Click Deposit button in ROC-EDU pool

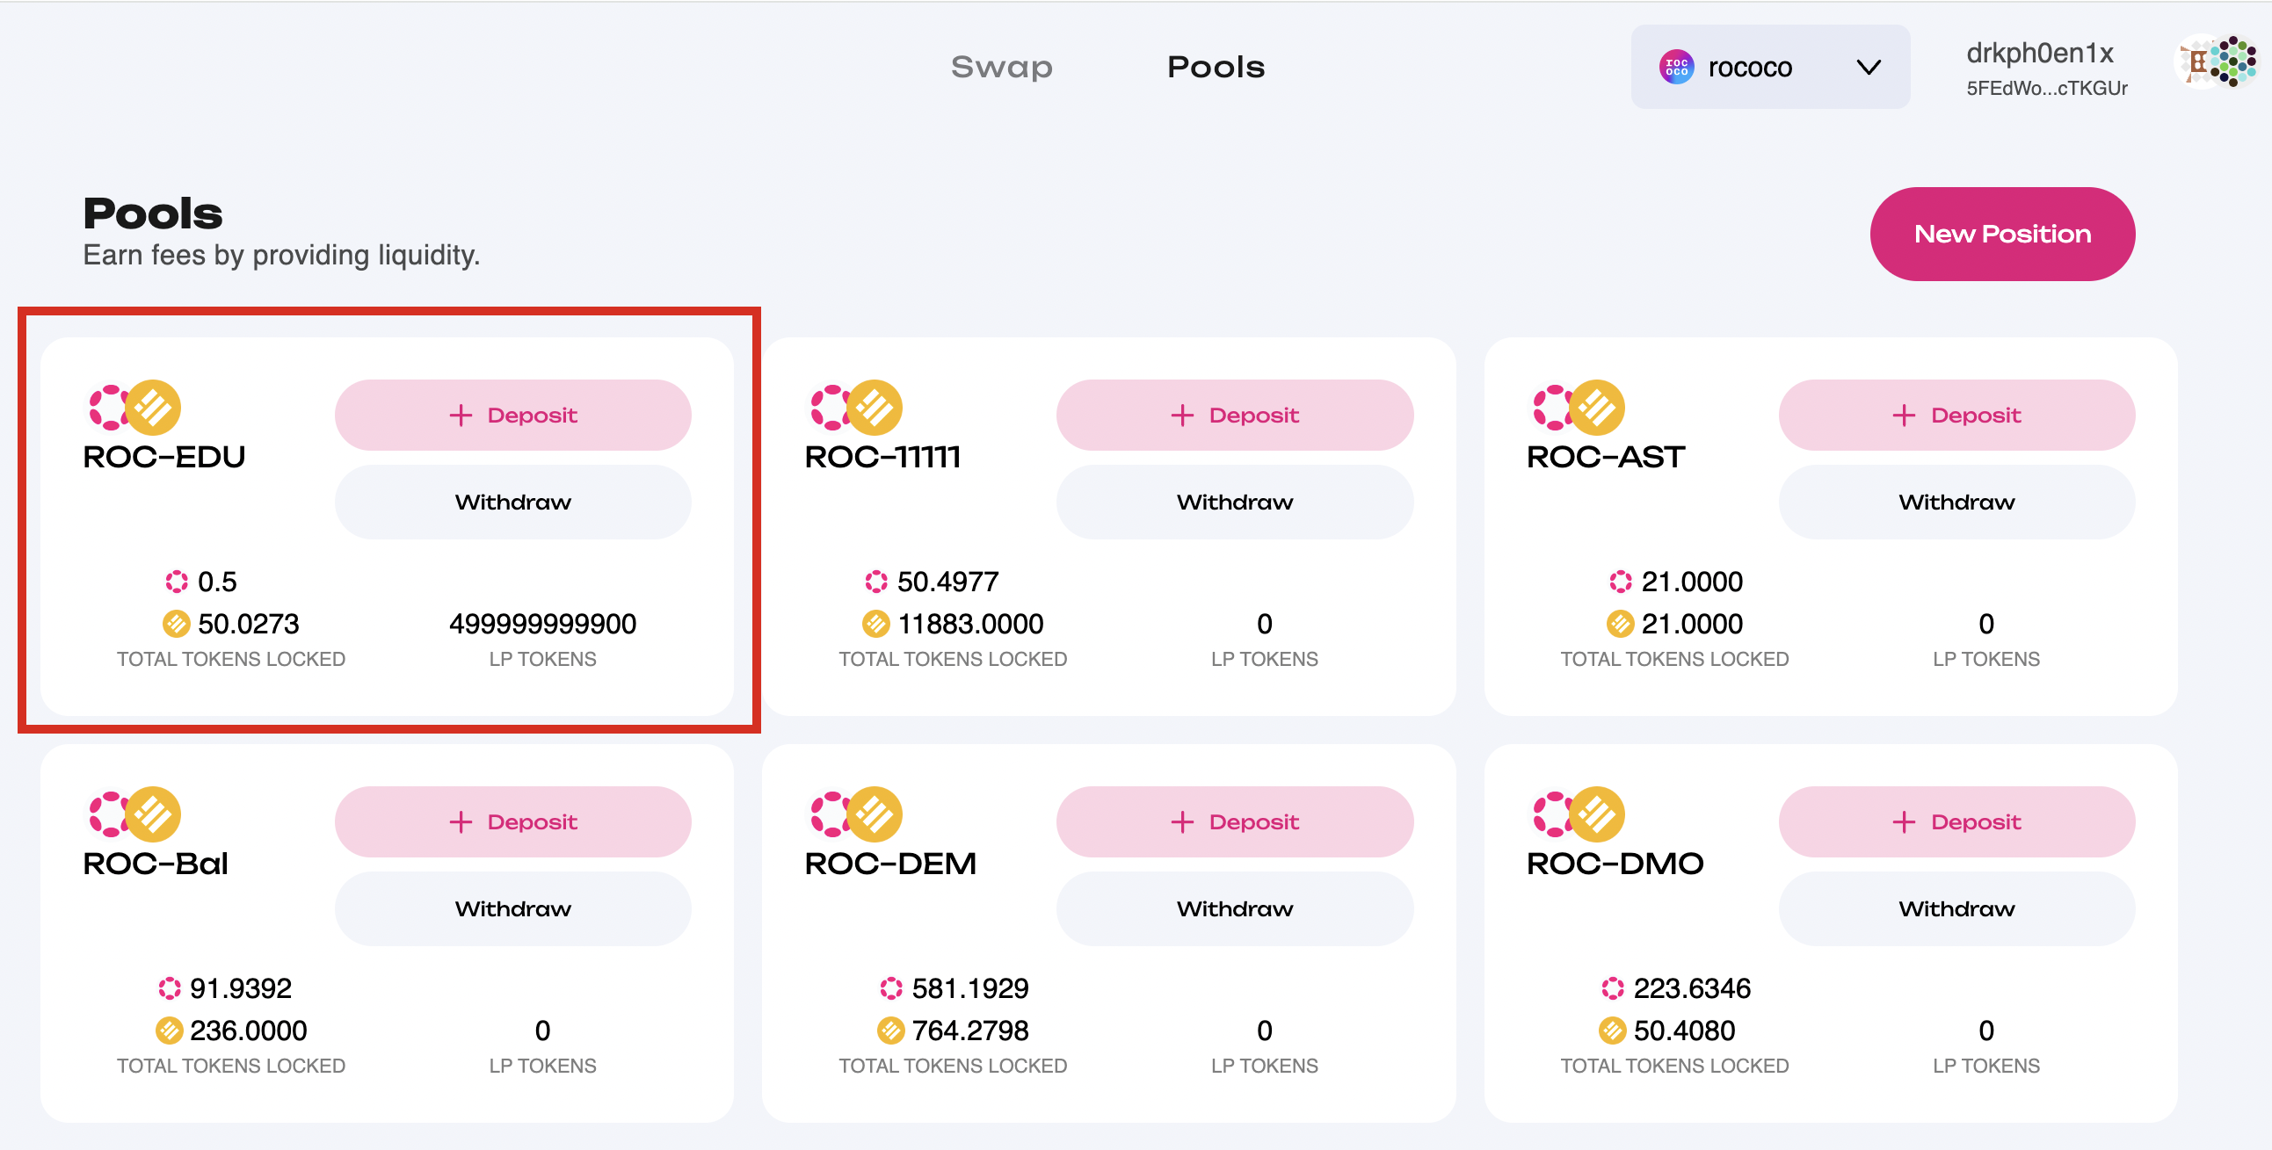coord(512,416)
